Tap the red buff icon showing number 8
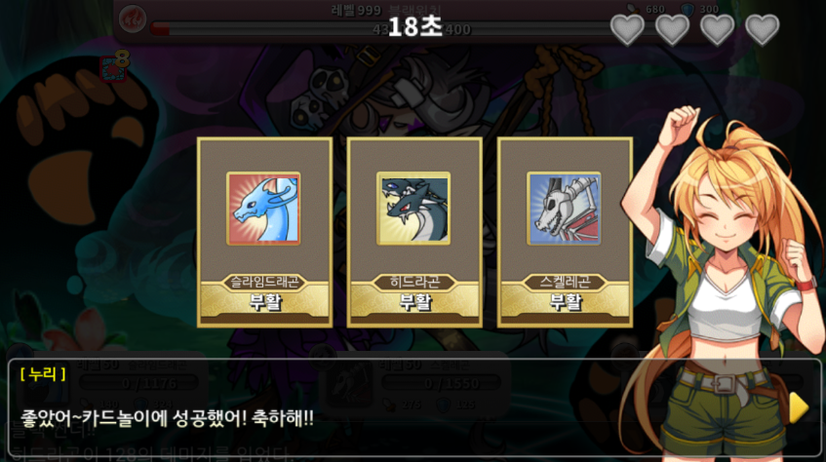826x462 pixels. [x=114, y=68]
